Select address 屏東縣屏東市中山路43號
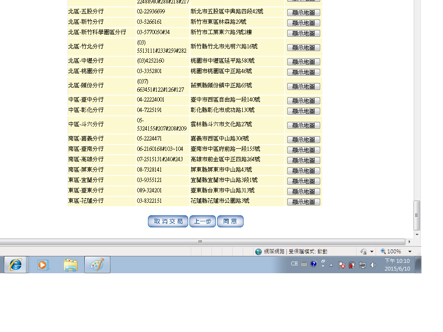Viewport: 443px width, 332px height. pyautogui.click(x=221, y=169)
